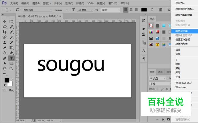Select the Rectangle shape tool
This screenshot has width=198, height=123.
click(x=11, y=63)
